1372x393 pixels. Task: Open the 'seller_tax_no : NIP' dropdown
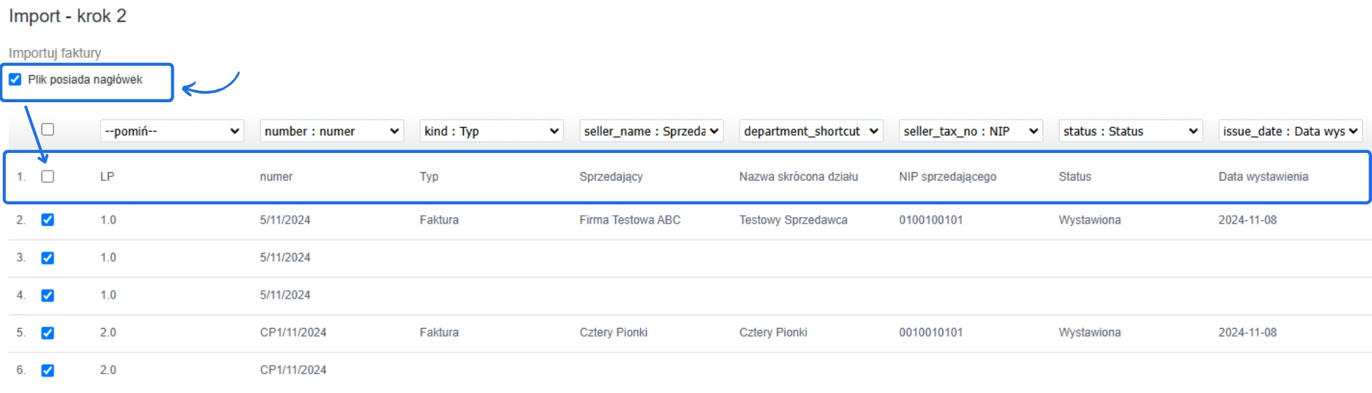click(x=970, y=131)
